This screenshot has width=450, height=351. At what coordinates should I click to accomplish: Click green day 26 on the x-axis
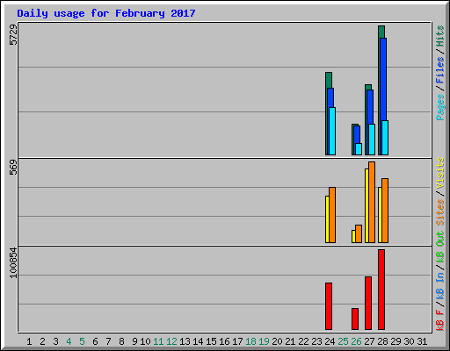[x=356, y=341]
